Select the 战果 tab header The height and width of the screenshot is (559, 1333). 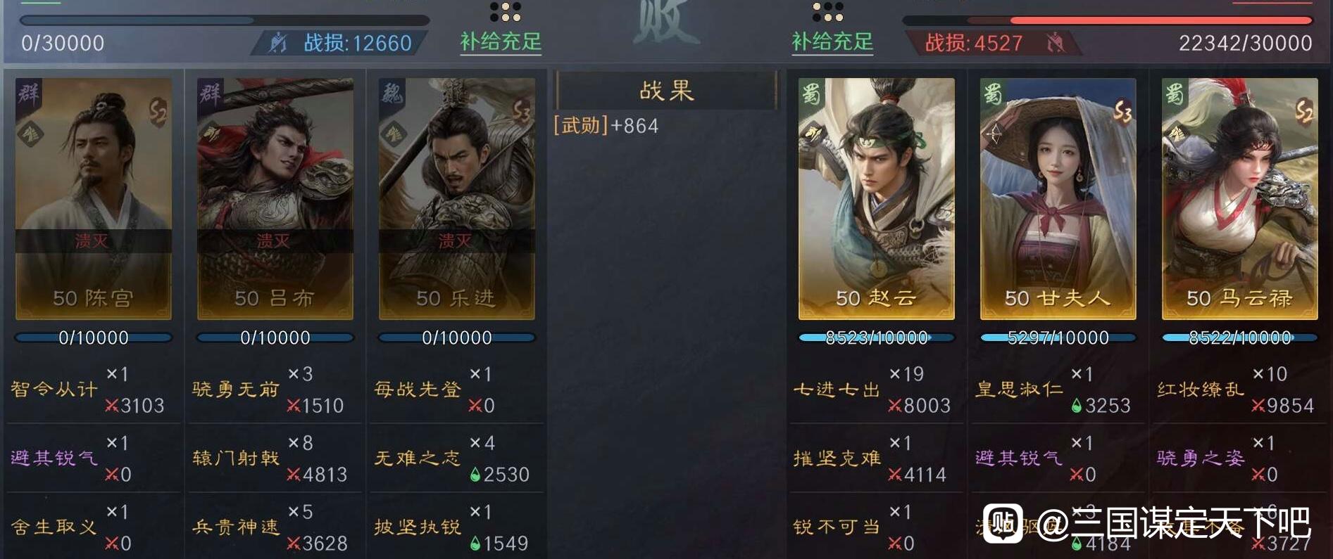(x=666, y=91)
